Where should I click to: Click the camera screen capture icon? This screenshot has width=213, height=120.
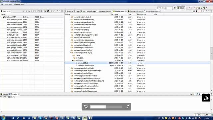(45, 11)
